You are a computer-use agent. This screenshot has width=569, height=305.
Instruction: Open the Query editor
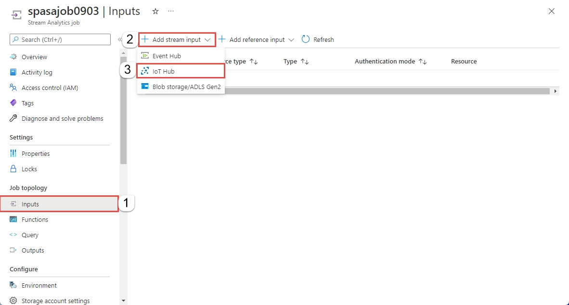point(30,235)
